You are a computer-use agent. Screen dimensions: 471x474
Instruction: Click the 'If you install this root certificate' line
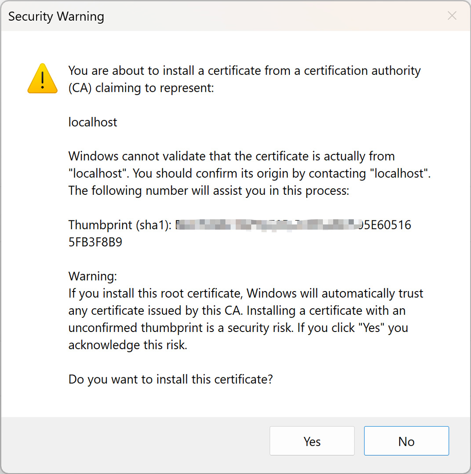click(245, 294)
